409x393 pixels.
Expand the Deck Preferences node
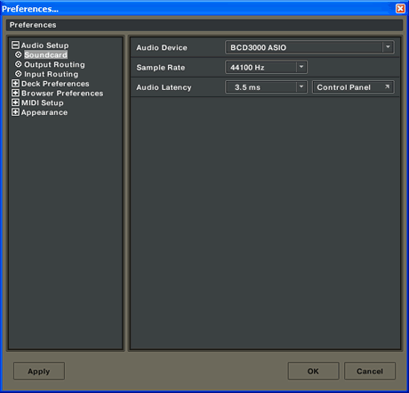tap(15, 84)
